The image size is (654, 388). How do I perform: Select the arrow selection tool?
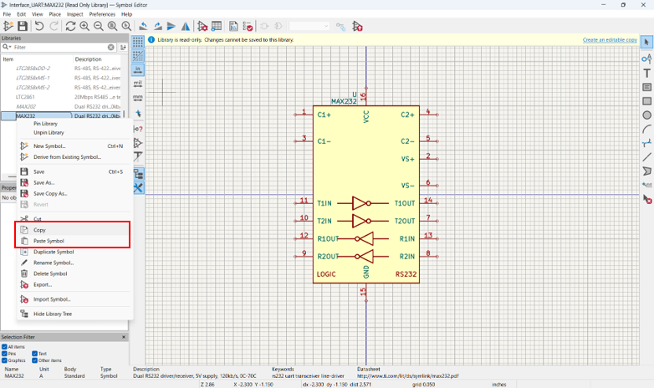647,42
